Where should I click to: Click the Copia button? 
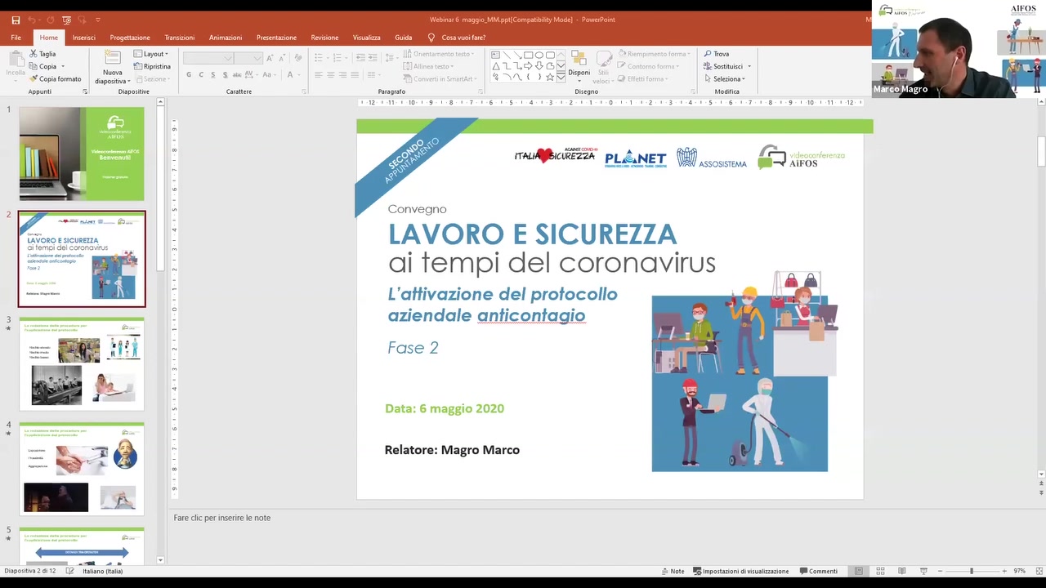(x=42, y=66)
